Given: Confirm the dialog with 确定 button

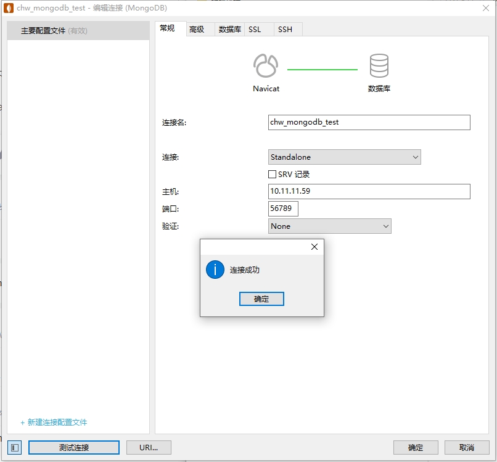Looking at the screenshot, I should [261, 299].
